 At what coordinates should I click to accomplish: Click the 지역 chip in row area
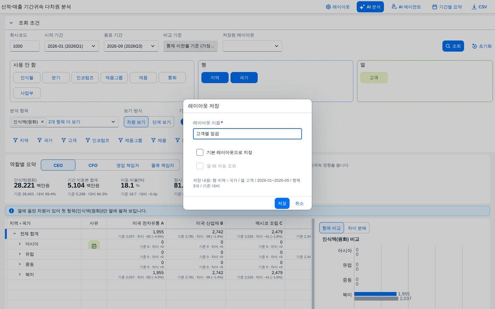click(215, 77)
